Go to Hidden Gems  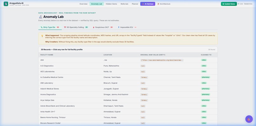[x=111, y=4]
